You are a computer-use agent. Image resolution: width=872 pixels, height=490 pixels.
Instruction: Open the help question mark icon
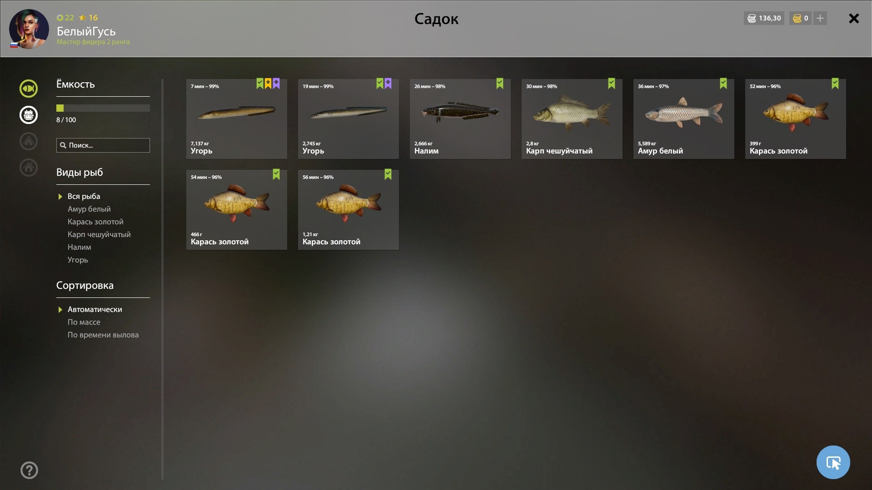[29, 470]
